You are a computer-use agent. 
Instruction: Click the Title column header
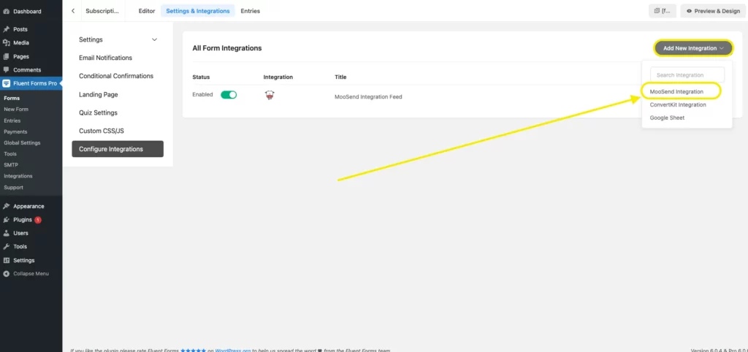click(x=340, y=77)
